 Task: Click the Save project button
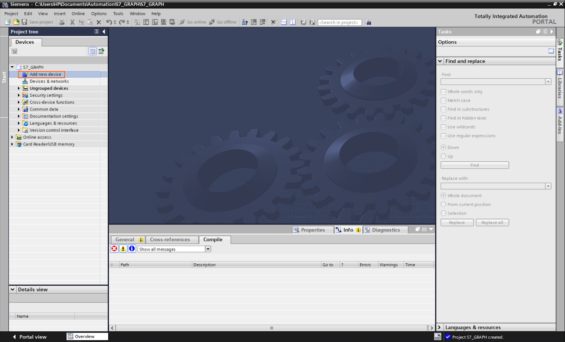[37, 22]
